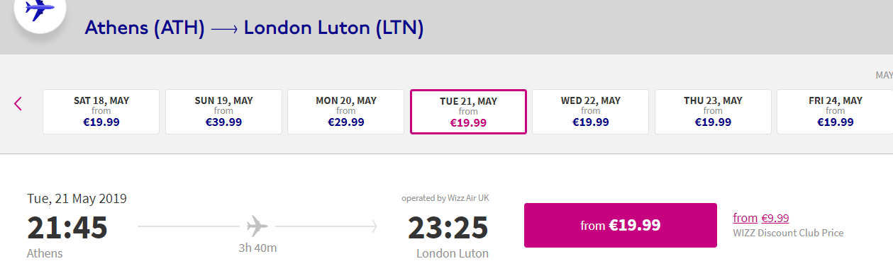The image size is (893, 266).
Task: Open the from €9.99 discount link
Action: coord(761,218)
